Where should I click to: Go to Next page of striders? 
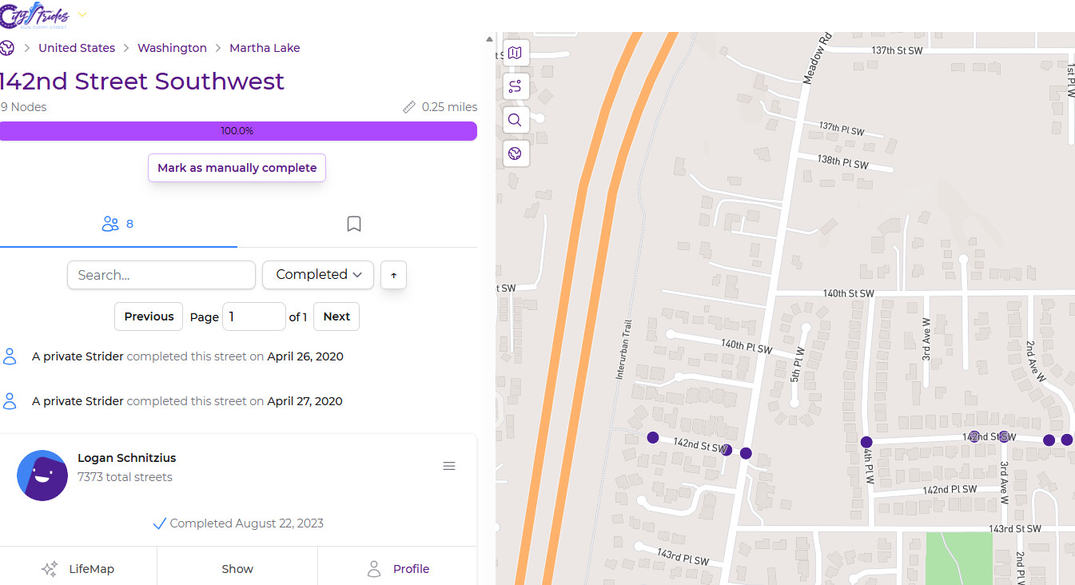[336, 316]
